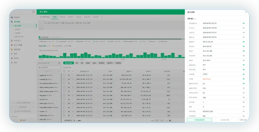
Task: Select the IPS field preset tab
Action: click(82, 63)
